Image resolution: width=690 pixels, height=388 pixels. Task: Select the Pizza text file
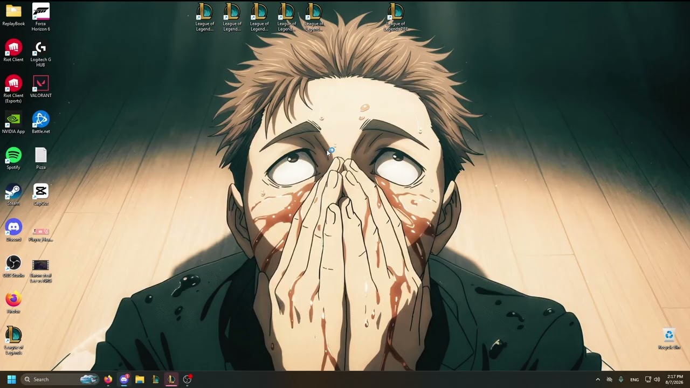(x=41, y=159)
